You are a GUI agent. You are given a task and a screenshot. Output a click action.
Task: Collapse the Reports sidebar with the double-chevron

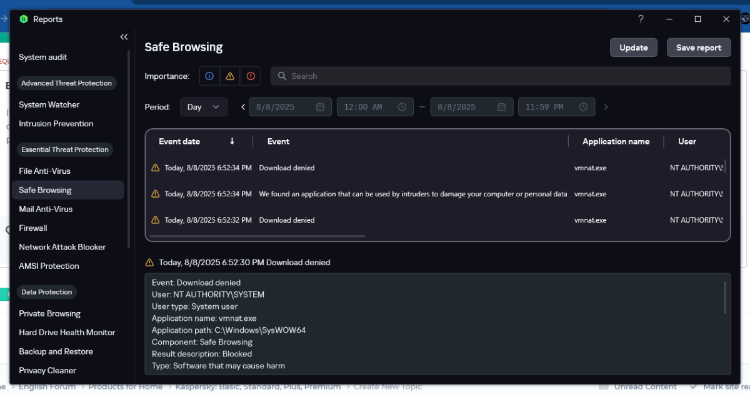(124, 37)
